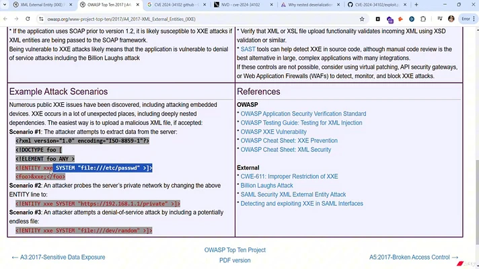479x269 pixels.
Task: Switch to CVE-2024-34102/exploit GitHub tab
Action: click(375, 5)
